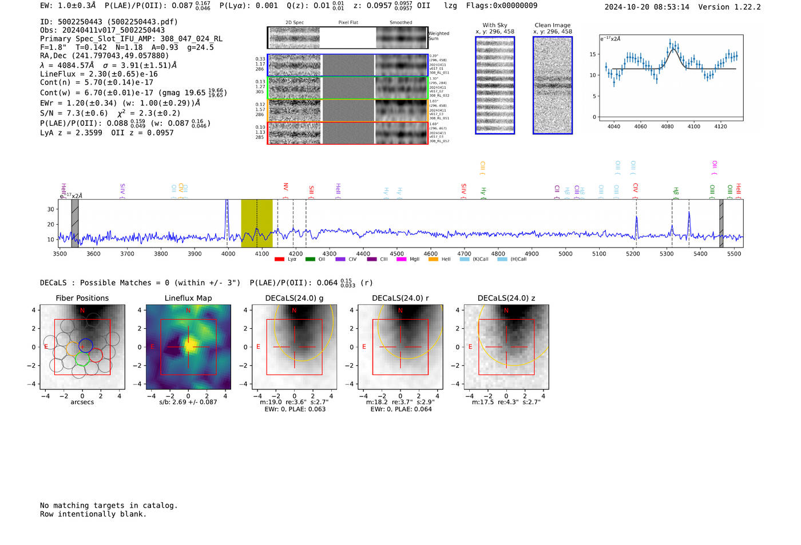The width and height of the screenshot is (801, 545).
Task: Select the Clean Image cutout
Action: [x=553, y=85]
